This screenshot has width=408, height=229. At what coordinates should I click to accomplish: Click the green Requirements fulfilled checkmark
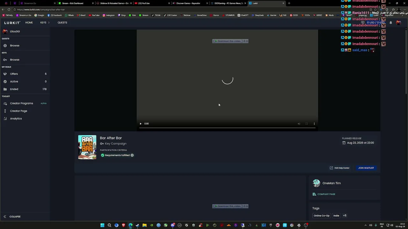click(x=103, y=155)
